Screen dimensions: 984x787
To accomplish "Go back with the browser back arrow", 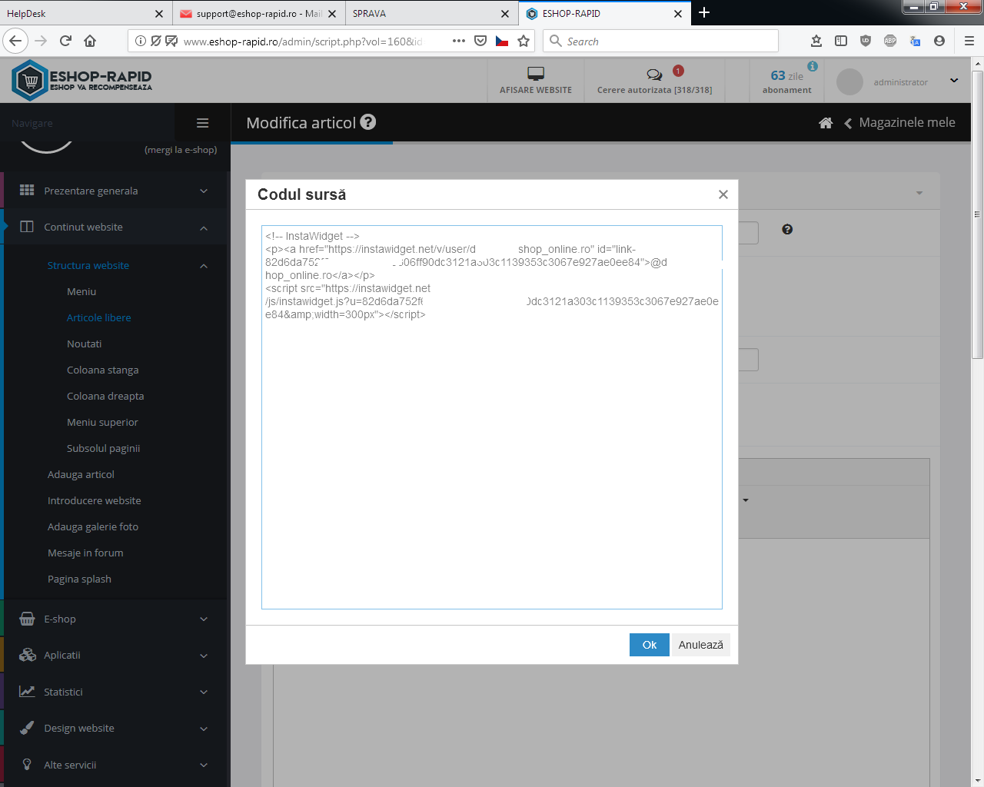I will (x=15, y=41).
